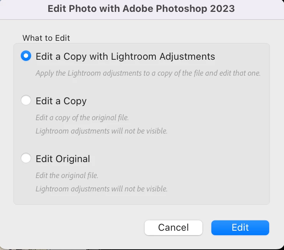Enable the Edit Original radio option
Screen dimensions: 284x250
coord(26,158)
